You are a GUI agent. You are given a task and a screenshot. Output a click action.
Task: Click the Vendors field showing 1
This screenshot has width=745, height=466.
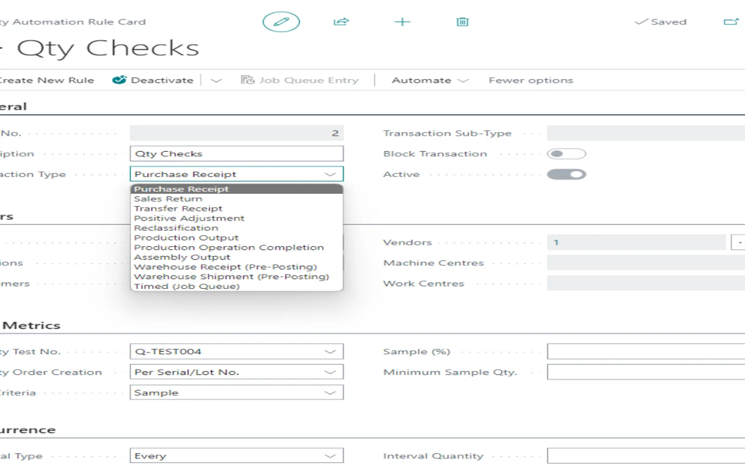click(636, 242)
